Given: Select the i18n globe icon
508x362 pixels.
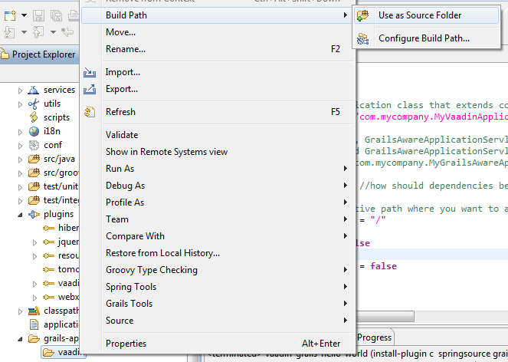Looking at the screenshot, I should point(34,131).
